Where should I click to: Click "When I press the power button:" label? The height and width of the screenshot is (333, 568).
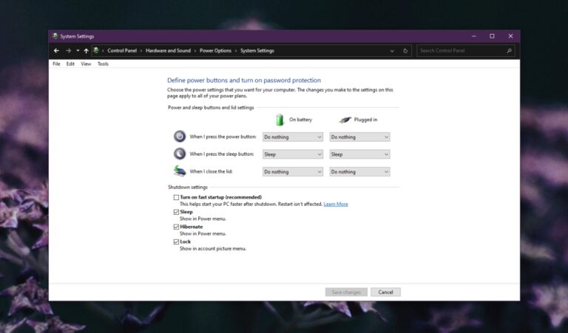point(223,137)
